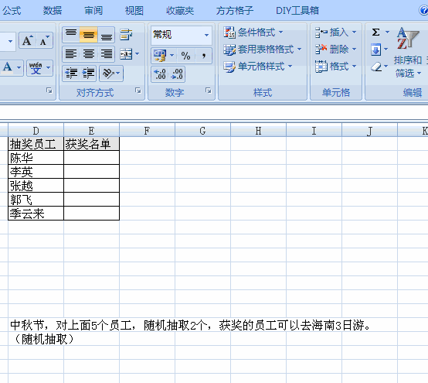Open font color dropdown arrow
This screenshot has height=383, width=428.
(19, 67)
